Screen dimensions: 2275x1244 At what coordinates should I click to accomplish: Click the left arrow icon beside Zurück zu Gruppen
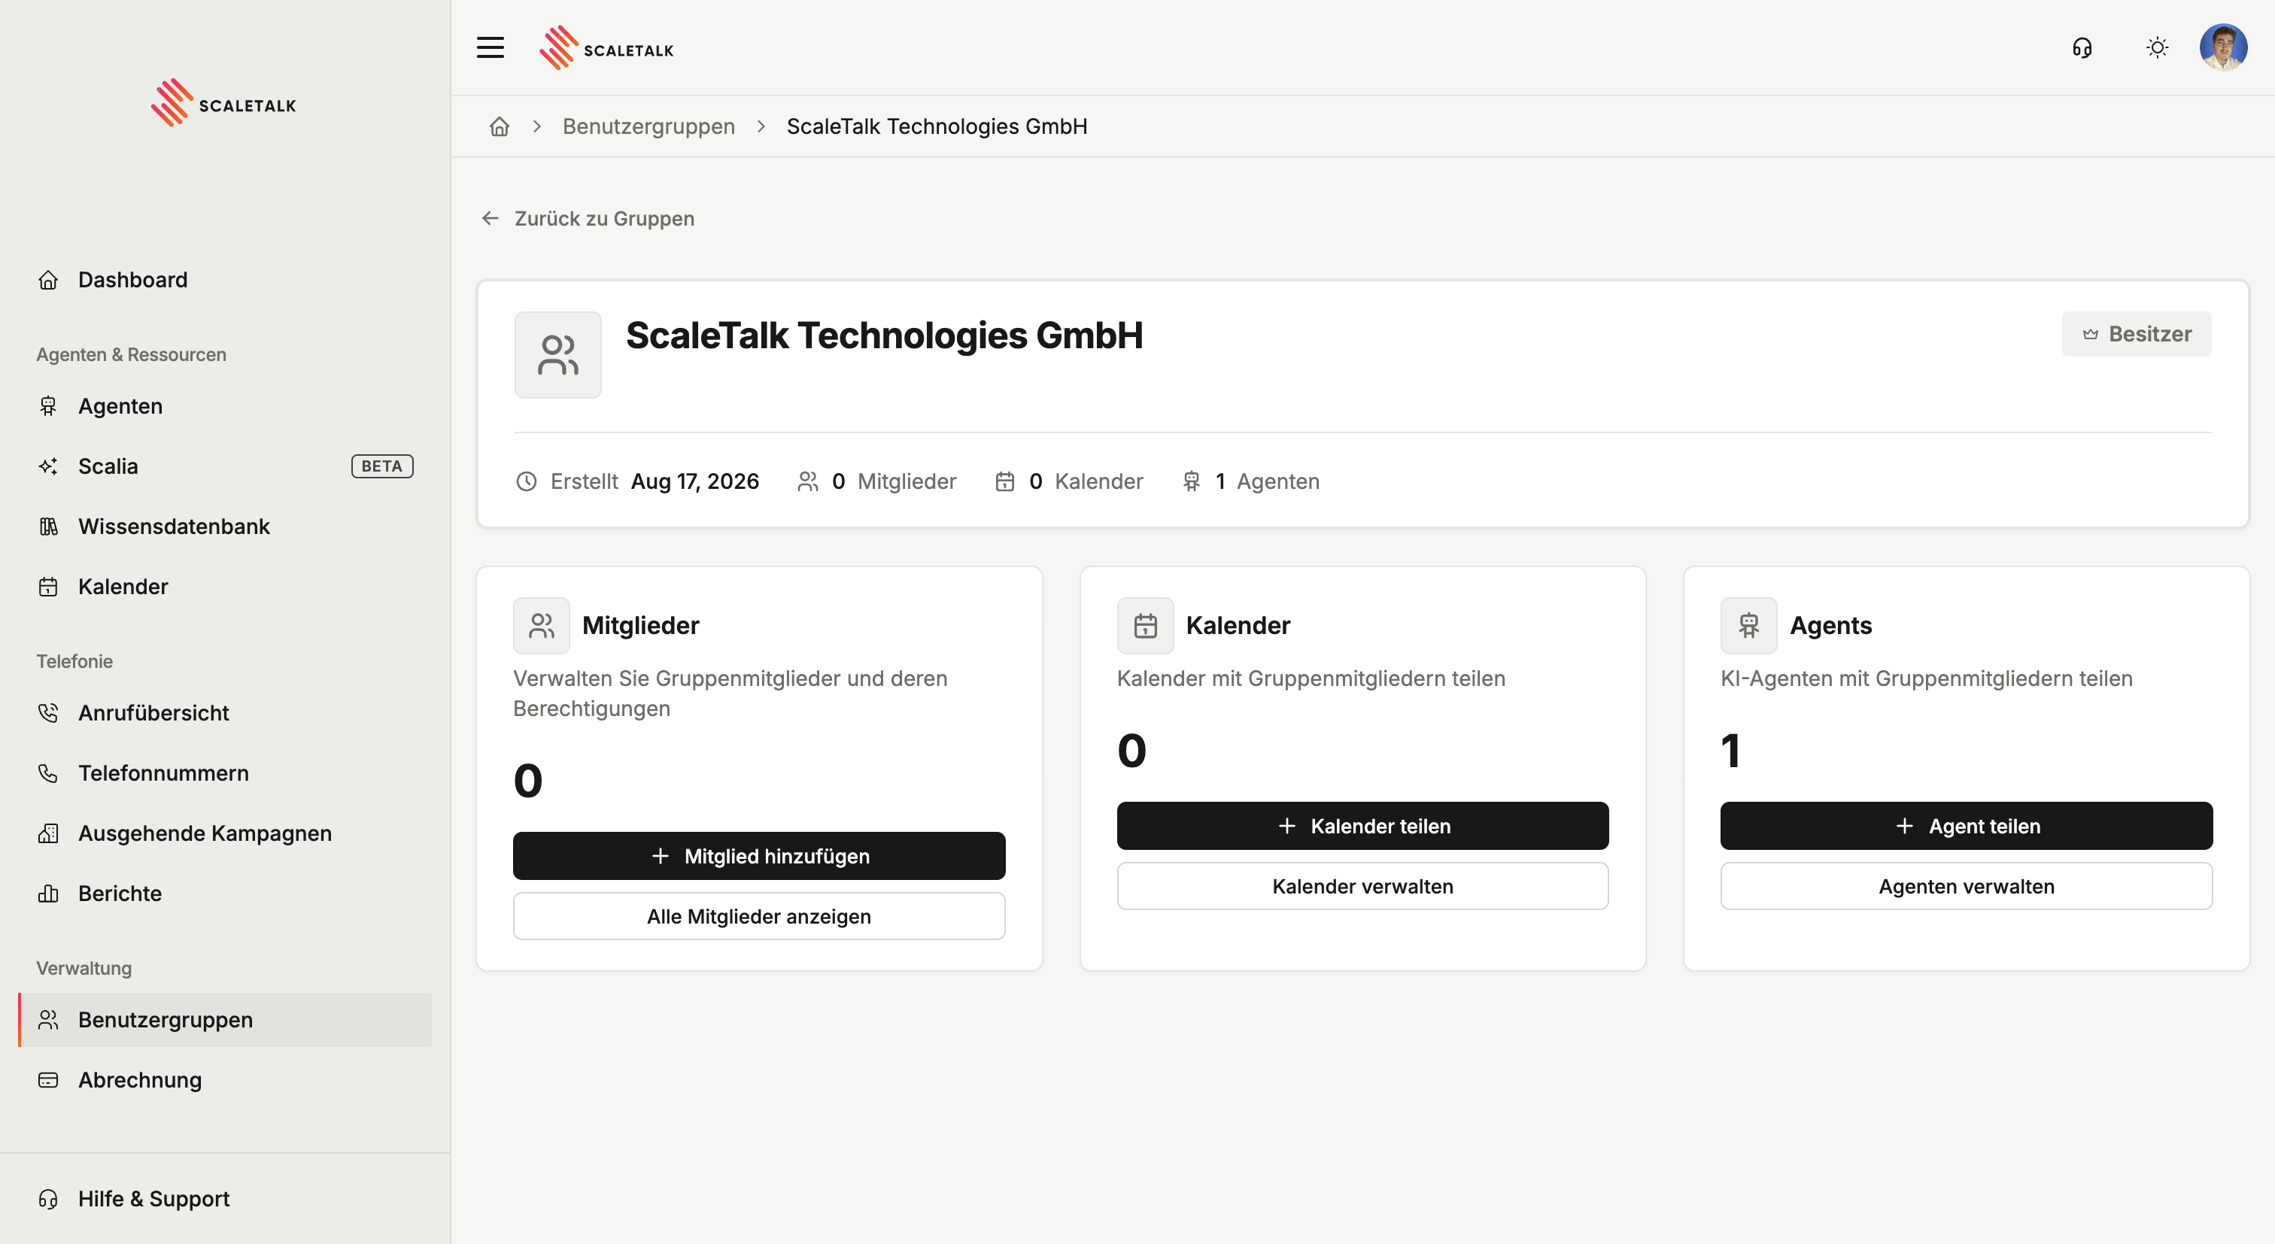click(491, 218)
